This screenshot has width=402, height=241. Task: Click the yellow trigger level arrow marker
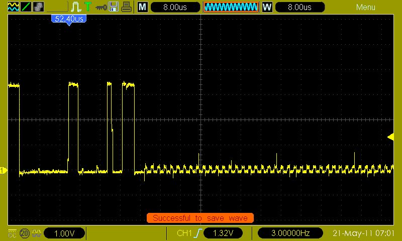coord(390,137)
